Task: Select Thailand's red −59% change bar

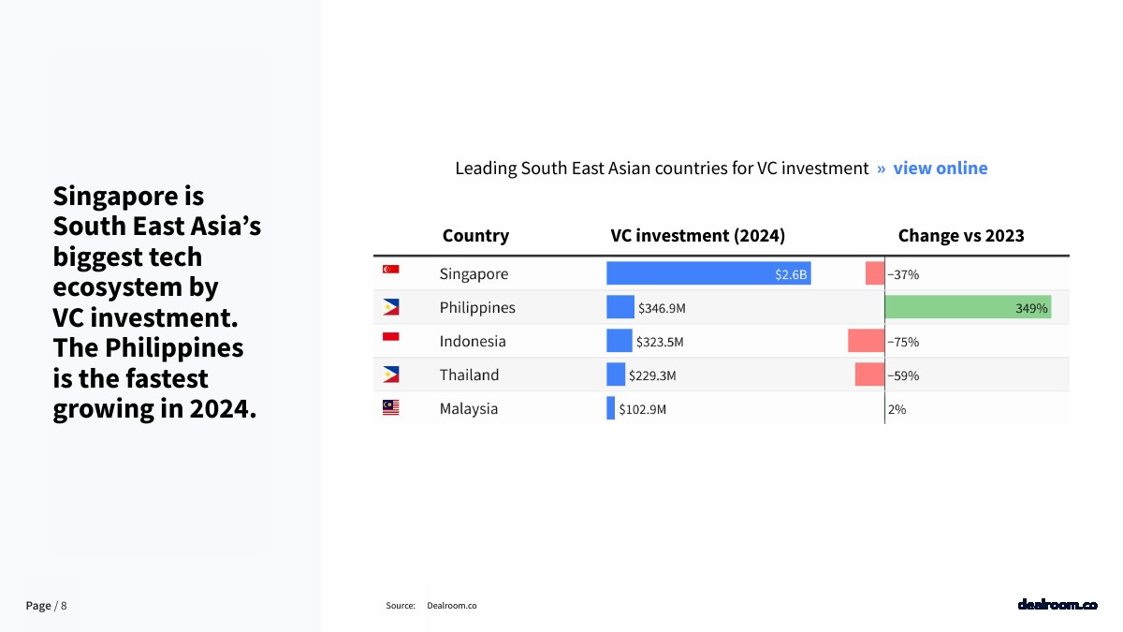Action: coord(869,375)
